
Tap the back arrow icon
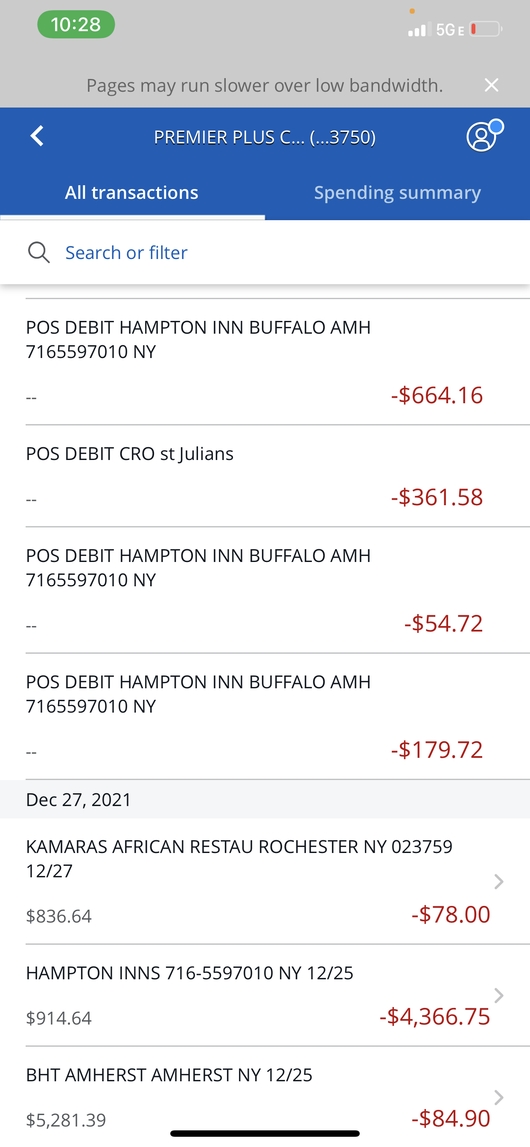[x=38, y=136]
